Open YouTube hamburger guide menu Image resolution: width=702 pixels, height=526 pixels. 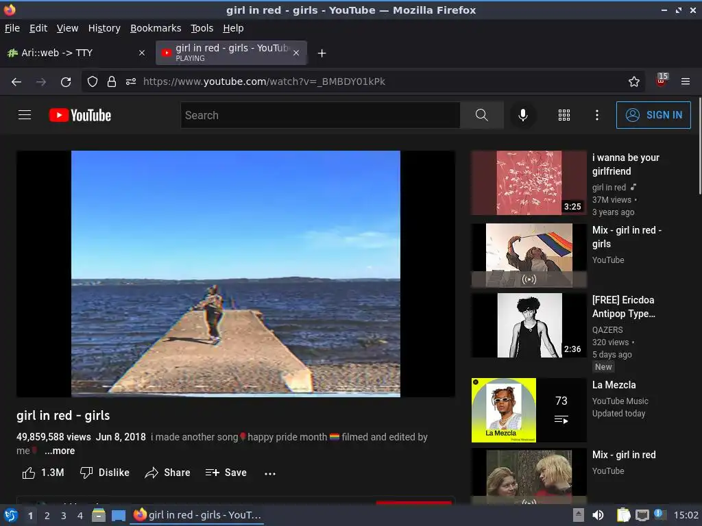click(x=25, y=115)
